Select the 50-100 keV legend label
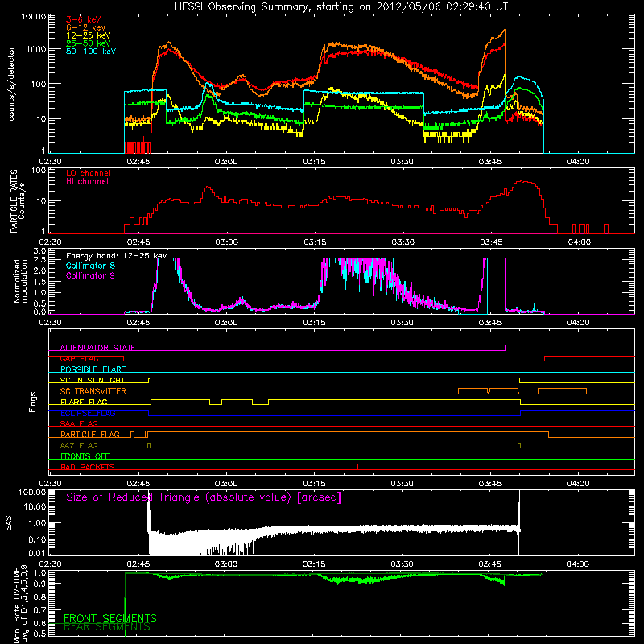Image resolution: width=644 pixels, height=644 pixels. [91, 52]
